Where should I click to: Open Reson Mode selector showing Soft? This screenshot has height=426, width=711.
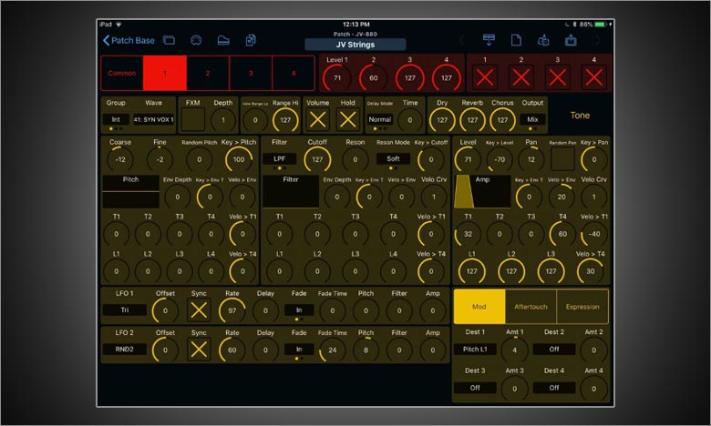(x=393, y=159)
